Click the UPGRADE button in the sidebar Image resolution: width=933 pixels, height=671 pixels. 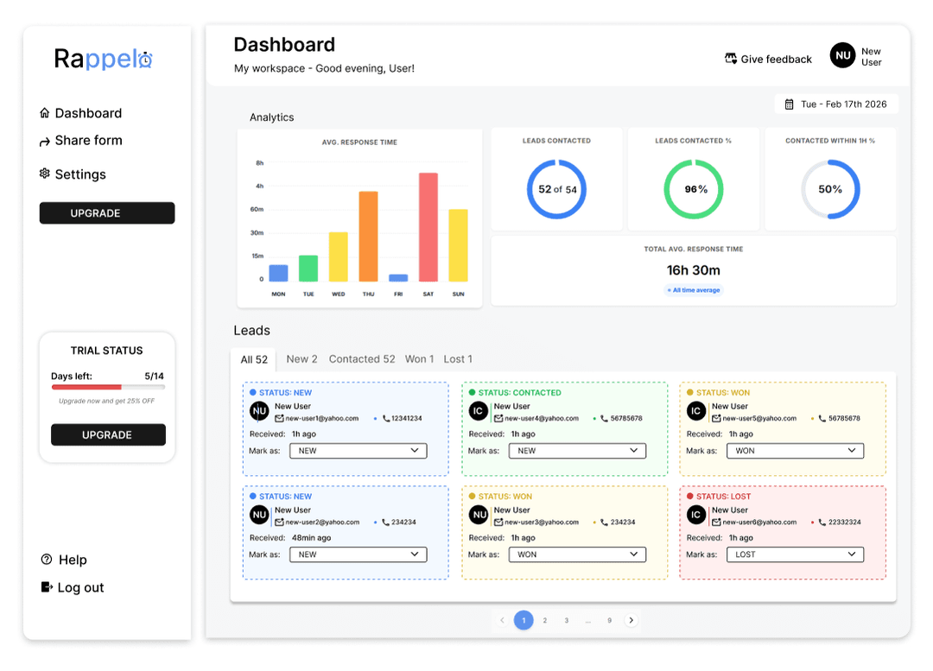(106, 212)
